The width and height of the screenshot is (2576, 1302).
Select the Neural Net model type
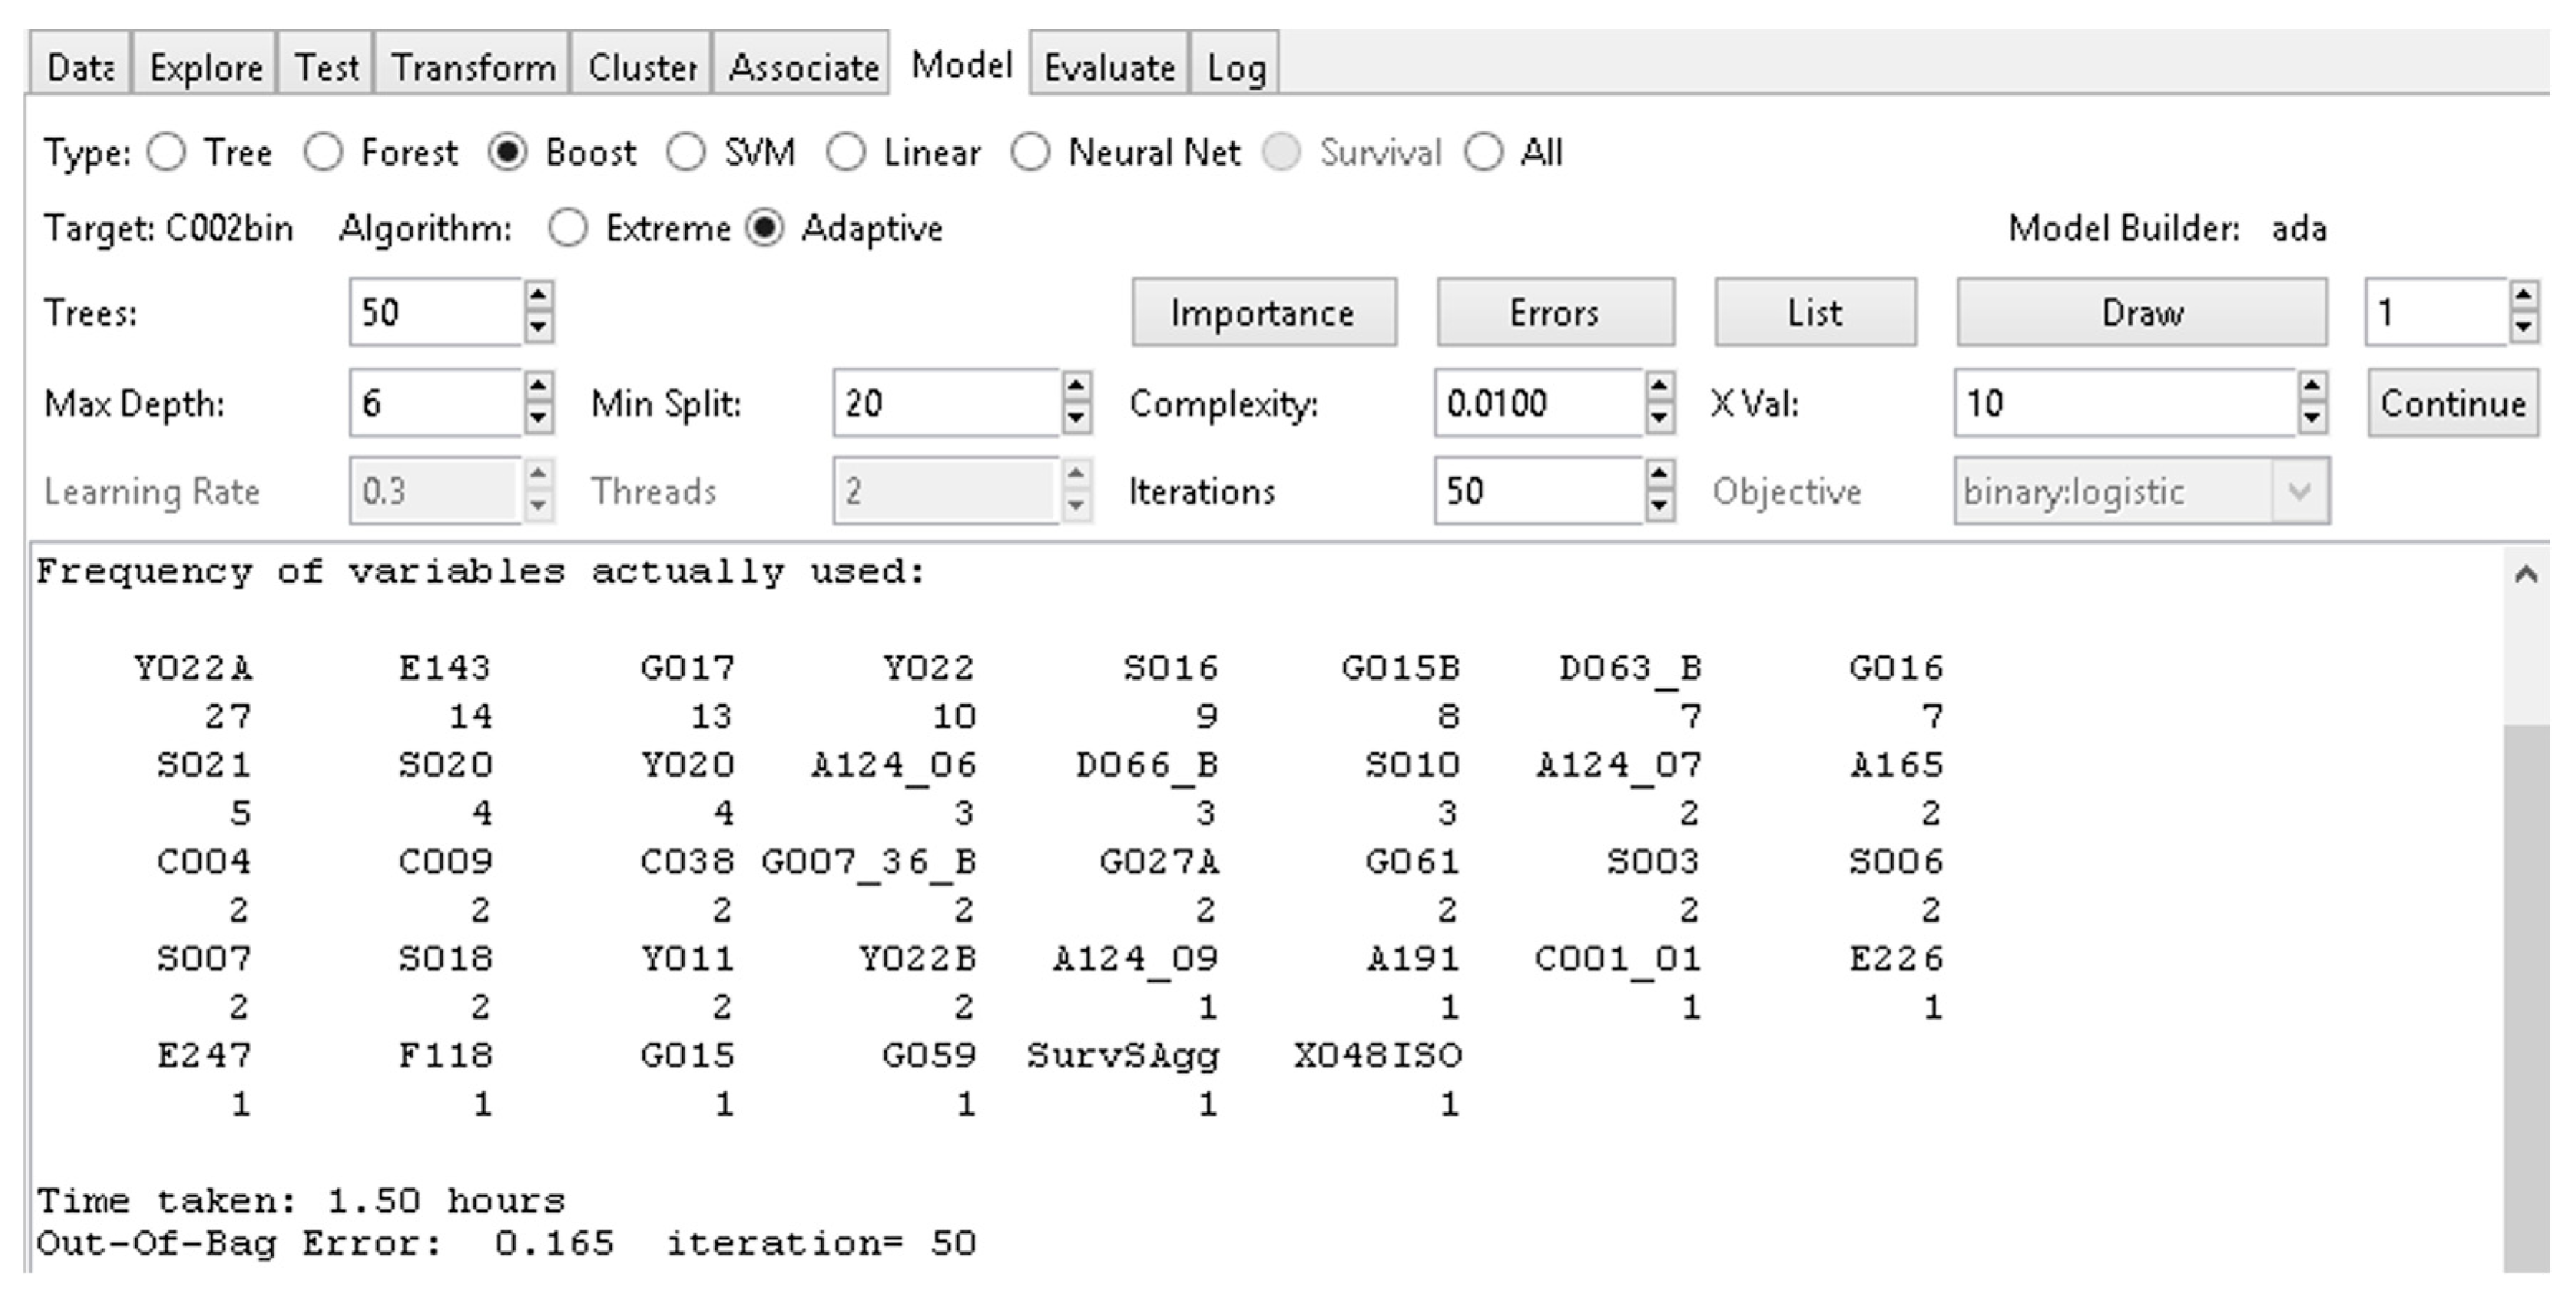click(x=1030, y=153)
